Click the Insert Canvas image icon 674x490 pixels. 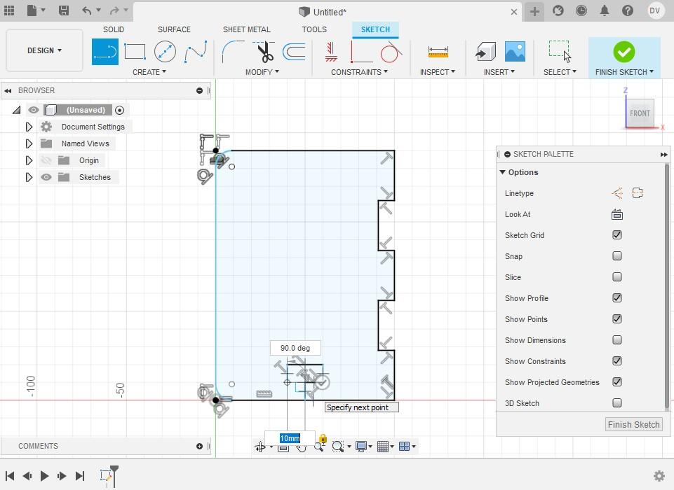[515, 52]
